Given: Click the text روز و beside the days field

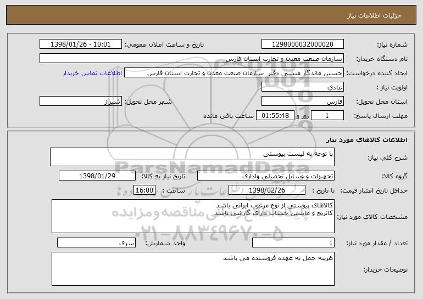Looking at the screenshot, I should (x=302, y=116).
